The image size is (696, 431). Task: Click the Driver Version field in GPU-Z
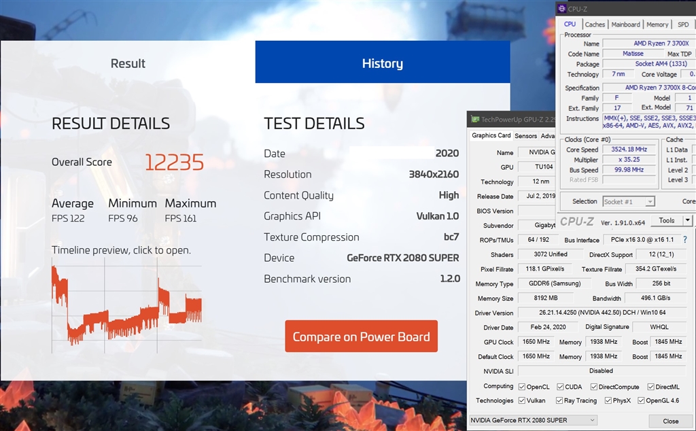point(602,313)
